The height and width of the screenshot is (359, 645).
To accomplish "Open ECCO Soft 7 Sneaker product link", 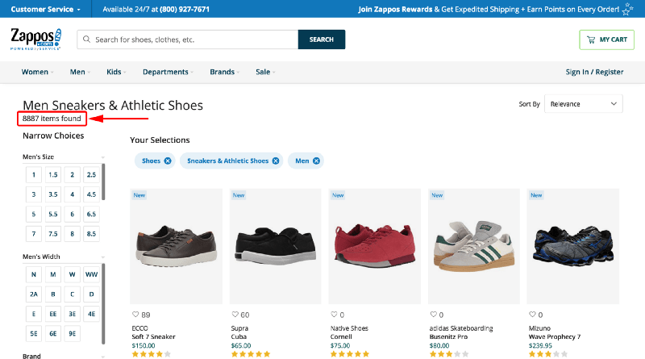I will (x=153, y=336).
